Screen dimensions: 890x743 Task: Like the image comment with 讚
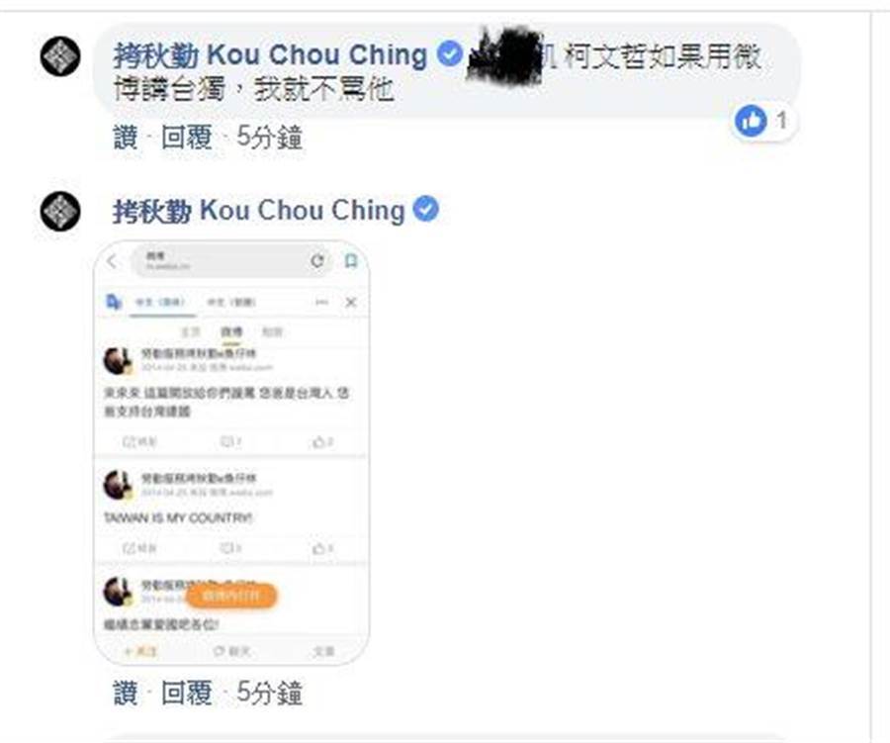click(x=126, y=693)
